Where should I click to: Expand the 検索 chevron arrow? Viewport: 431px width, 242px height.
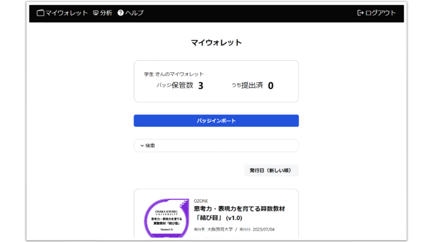(142, 146)
